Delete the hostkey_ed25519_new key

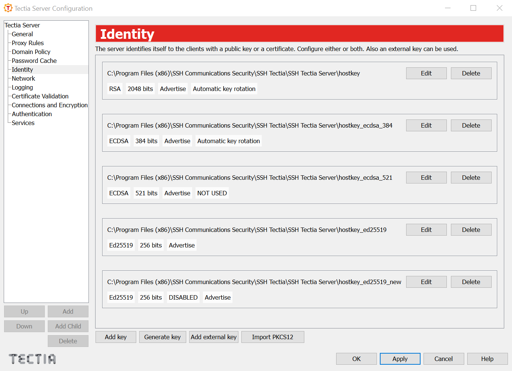471,281
